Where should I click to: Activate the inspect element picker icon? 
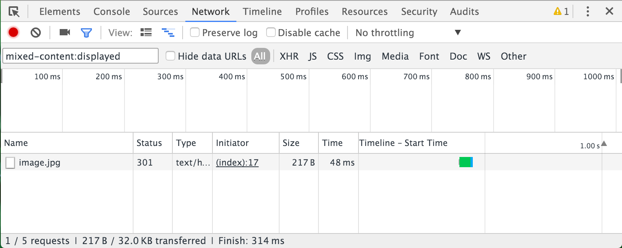[x=14, y=12]
